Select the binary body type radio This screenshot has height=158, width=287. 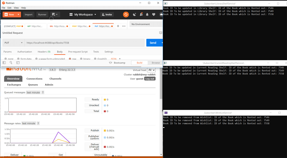[81, 59]
